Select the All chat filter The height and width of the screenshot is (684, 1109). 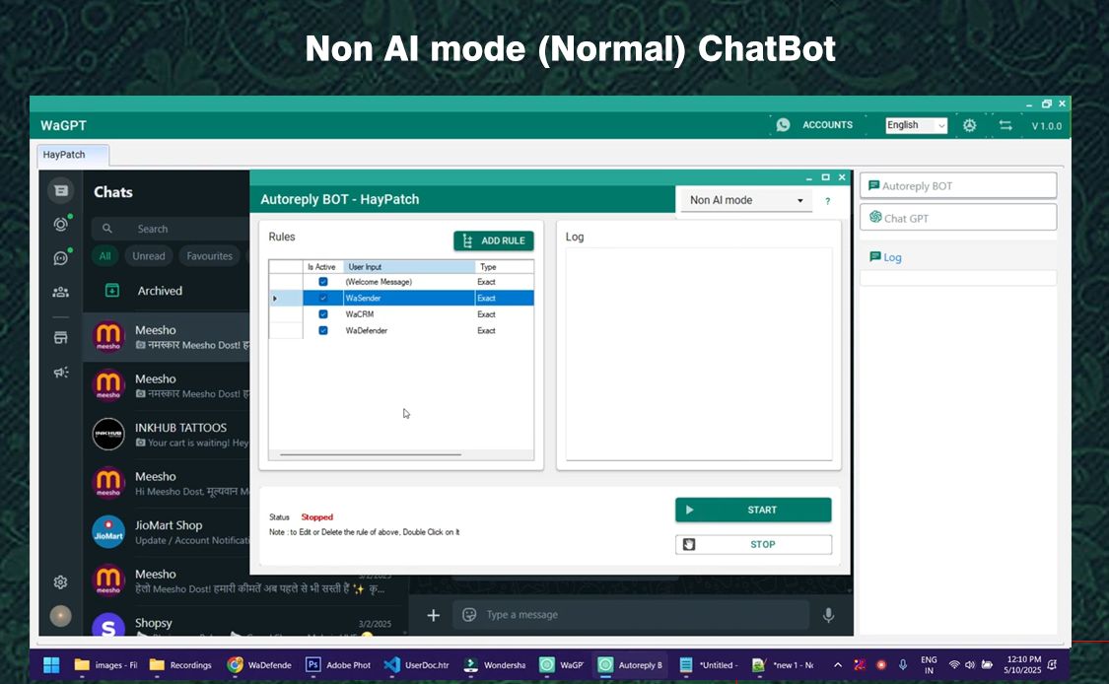(x=104, y=256)
